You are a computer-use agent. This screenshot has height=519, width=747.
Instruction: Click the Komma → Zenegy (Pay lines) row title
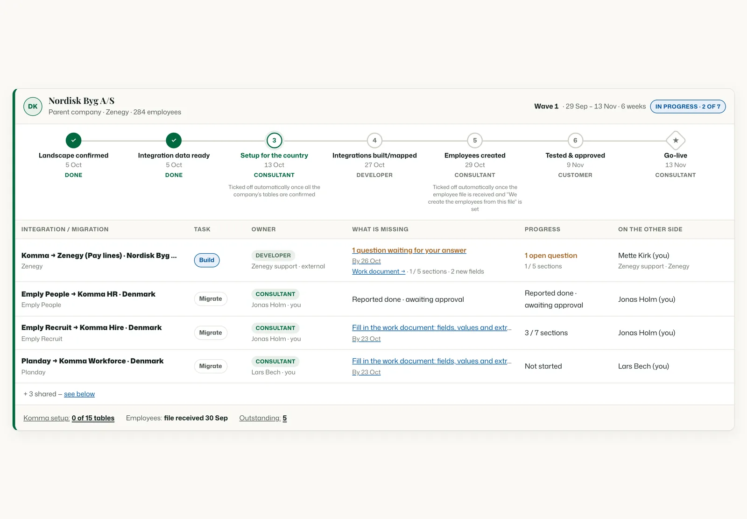[x=99, y=256]
